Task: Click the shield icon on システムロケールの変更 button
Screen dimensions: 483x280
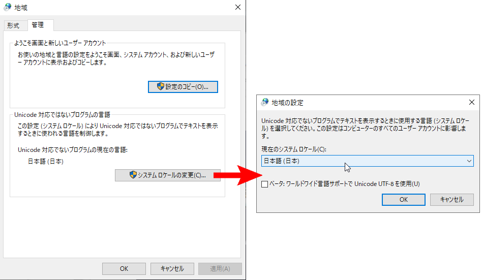Action: (133, 175)
